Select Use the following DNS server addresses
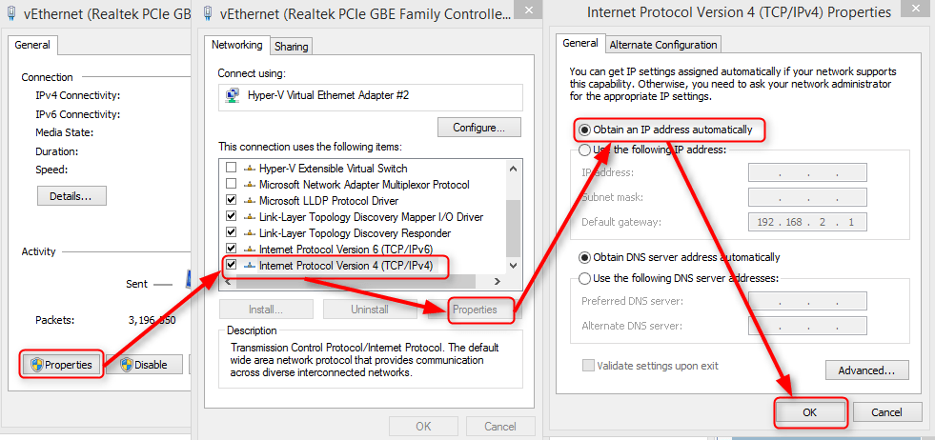Image resolution: width=935 pixels, height=440 pixels. point(584,278)
